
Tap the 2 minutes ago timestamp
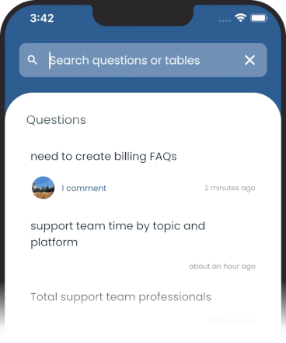coord(230,188)
